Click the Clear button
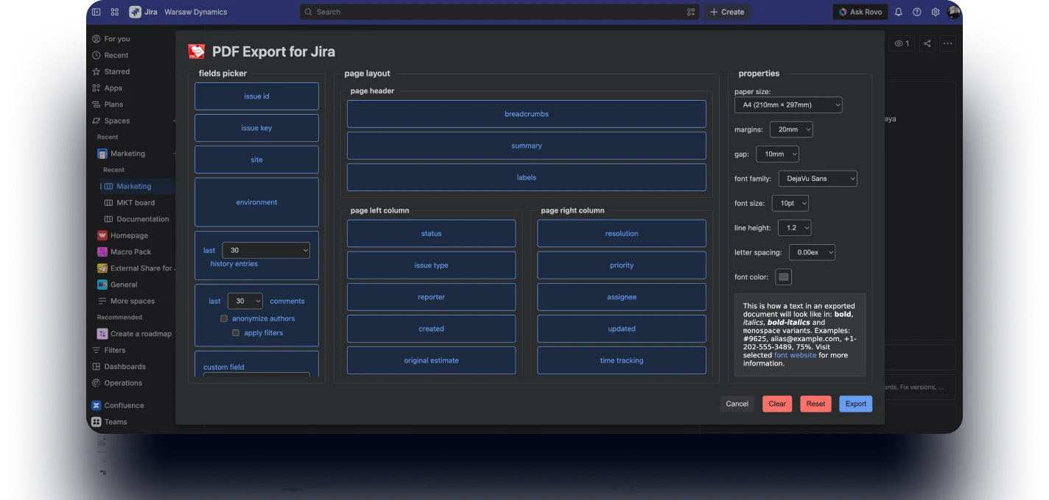Viewport: 1049px width, 500px height. click(777, 404)
